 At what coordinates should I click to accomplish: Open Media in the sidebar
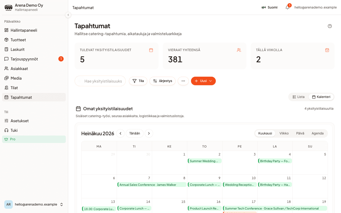click(x=34, y=78)
